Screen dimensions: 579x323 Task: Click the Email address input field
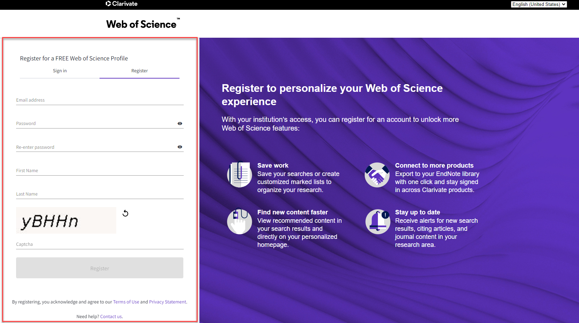point(100,100)
